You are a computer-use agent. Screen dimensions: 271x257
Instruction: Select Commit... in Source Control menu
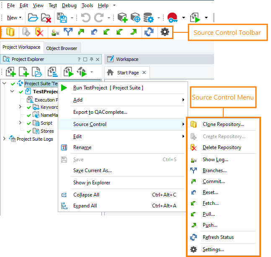[214, 181]
